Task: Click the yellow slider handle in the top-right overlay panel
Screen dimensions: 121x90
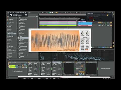Action: 107,15
